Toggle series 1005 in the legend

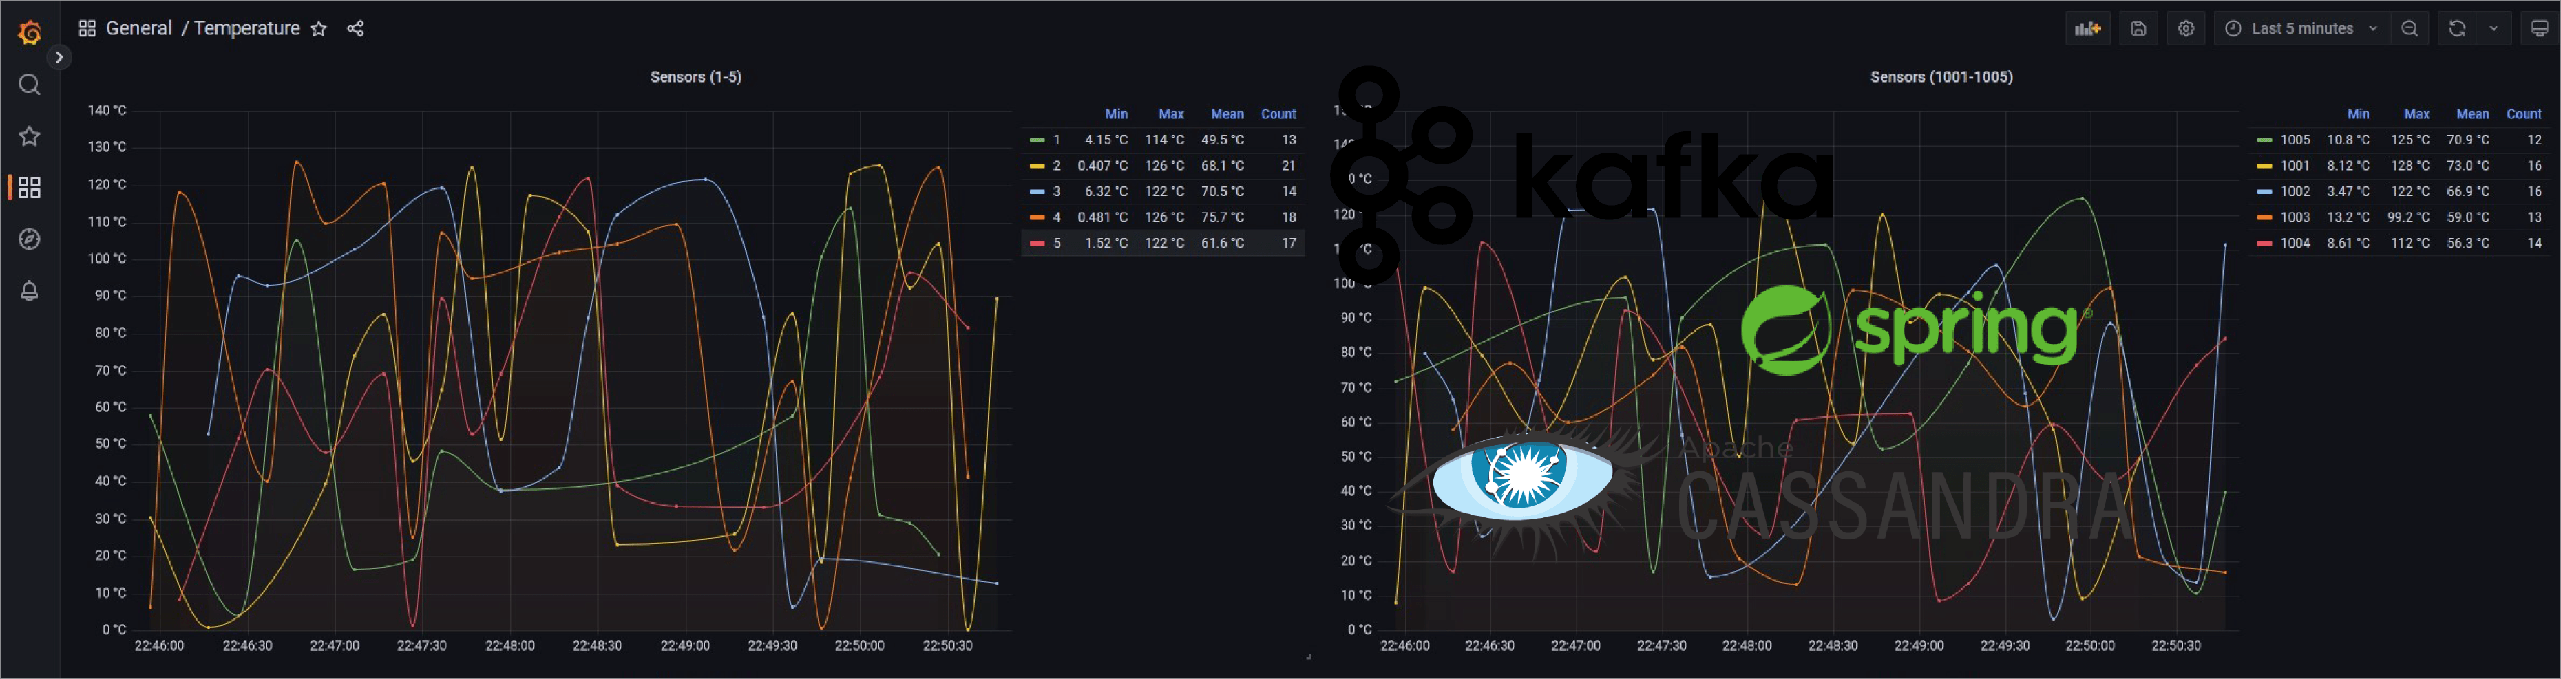point(2295,140)
